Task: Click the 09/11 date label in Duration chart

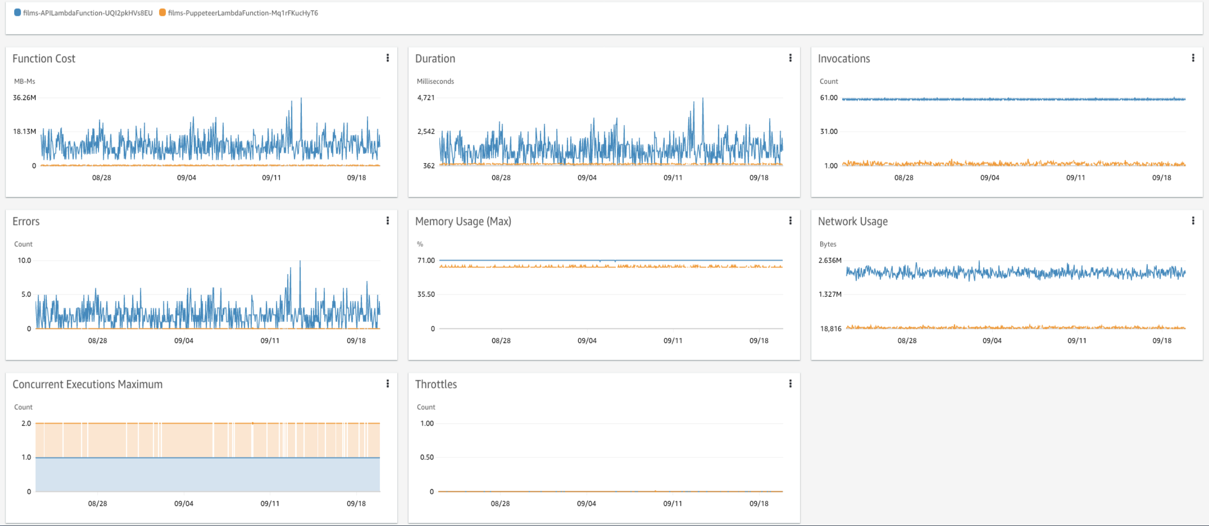Action: (673, 178)
